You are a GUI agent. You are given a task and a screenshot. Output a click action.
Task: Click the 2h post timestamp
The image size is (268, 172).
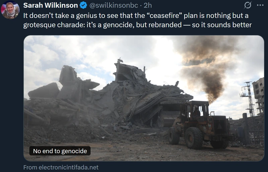(148, 5)
